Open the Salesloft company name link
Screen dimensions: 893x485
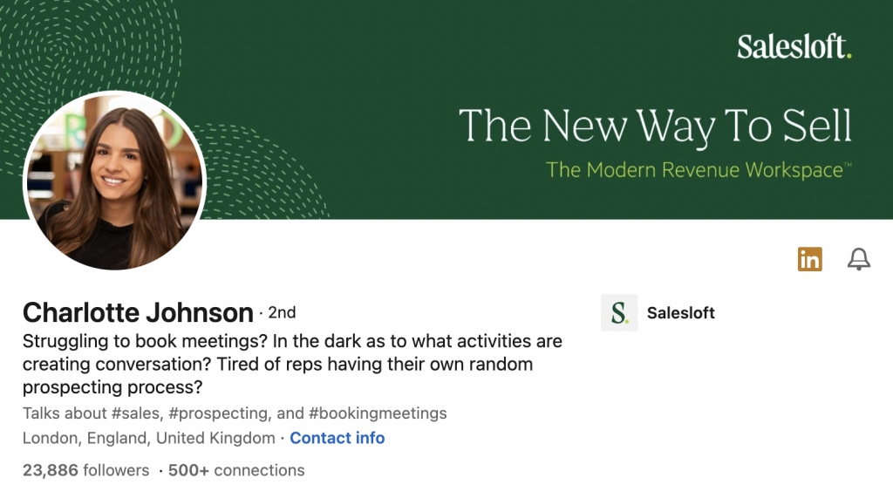click(680, 313)
